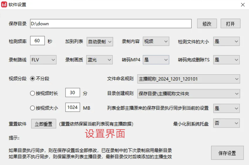
Task: Click the video duration minutes input box
Action: (x=73, y=93)
